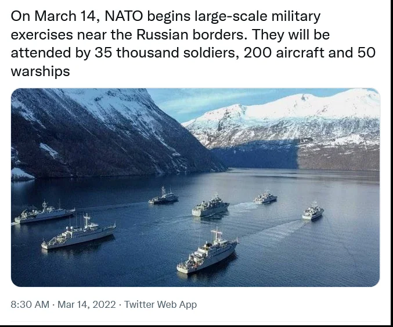Click the 8:30 AM timestamp link
Screen dimensions: 393x327
pyautogui.click(x=30, y=304)
